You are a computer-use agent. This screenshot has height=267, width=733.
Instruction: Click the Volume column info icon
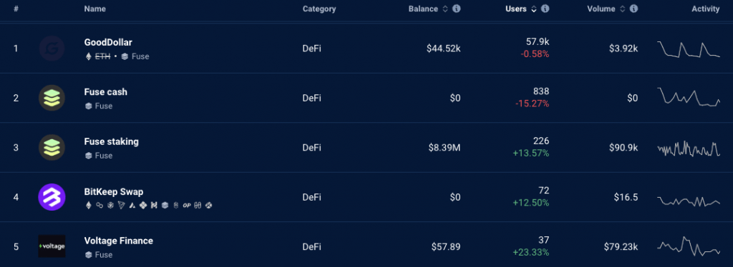click(x=634, y=9)
